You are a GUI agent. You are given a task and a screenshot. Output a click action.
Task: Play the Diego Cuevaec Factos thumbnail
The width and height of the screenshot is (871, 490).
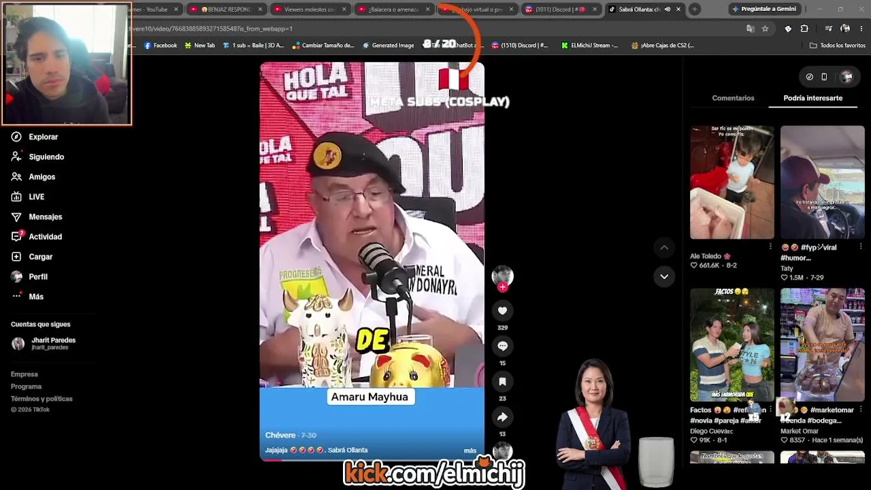[x=732, y=345]
